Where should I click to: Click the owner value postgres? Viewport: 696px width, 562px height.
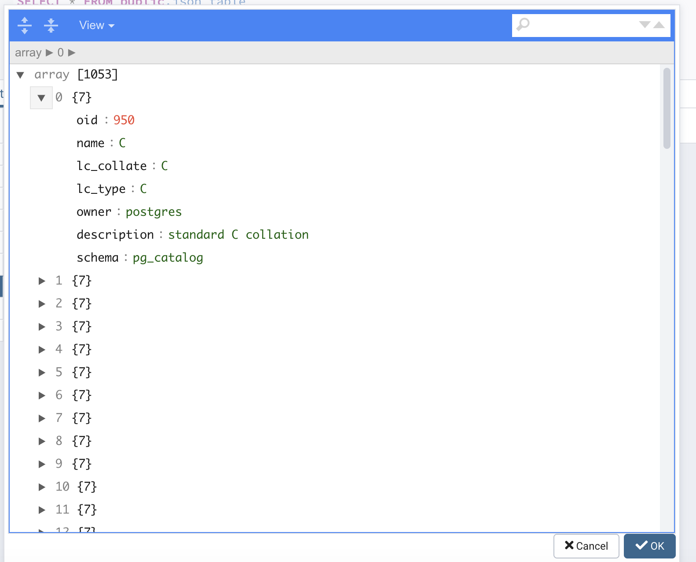tap(154, 212)
